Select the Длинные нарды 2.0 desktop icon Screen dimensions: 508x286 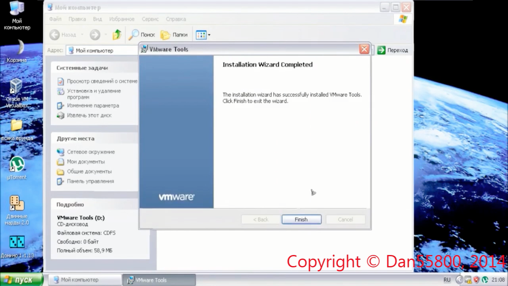pos(17,211)
